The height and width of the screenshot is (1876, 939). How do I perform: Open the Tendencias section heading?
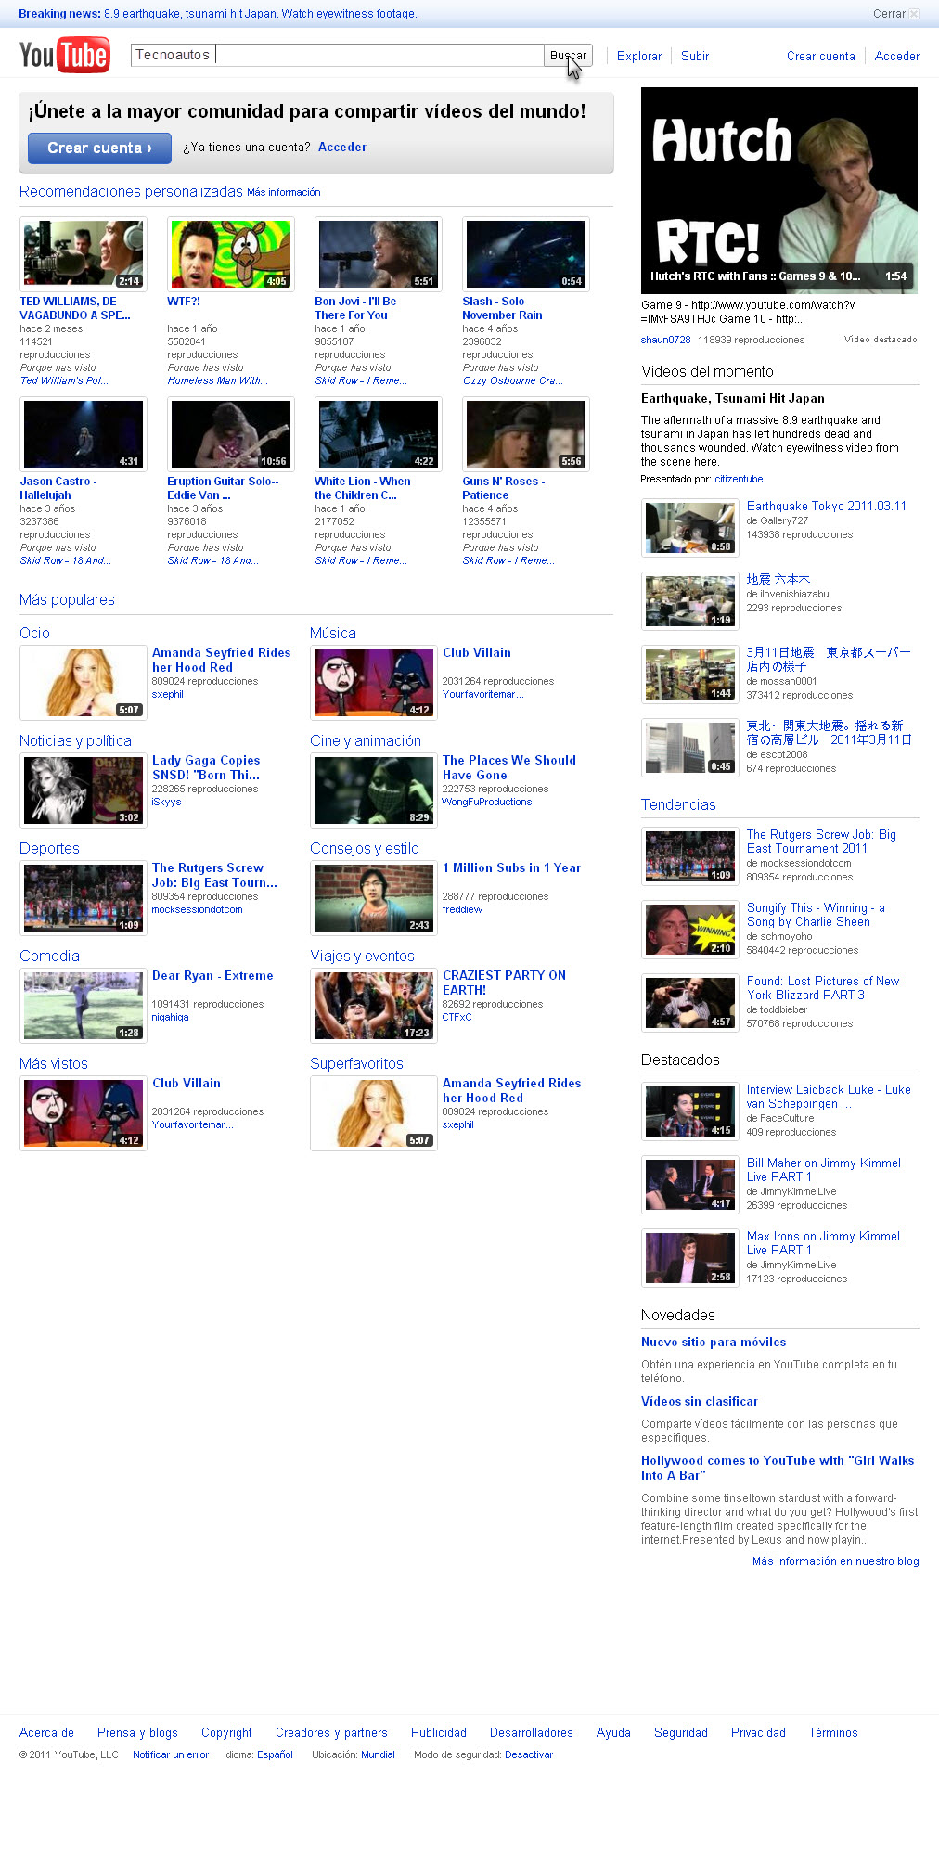click(678, 804)
